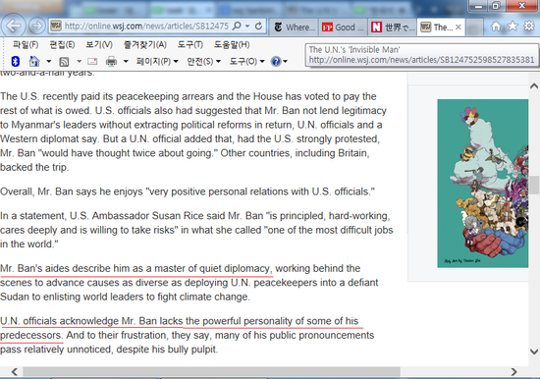Switch to the 'Where...' New York Times tab
Screen dimensions: 540x379
click(x=295, y=27)
